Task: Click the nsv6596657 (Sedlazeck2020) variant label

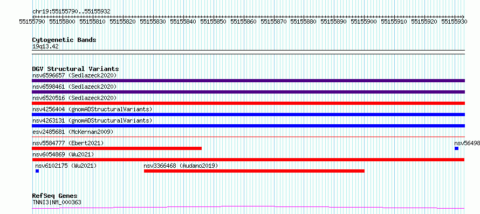Action: pyautogui.click(x=74, y=75)
